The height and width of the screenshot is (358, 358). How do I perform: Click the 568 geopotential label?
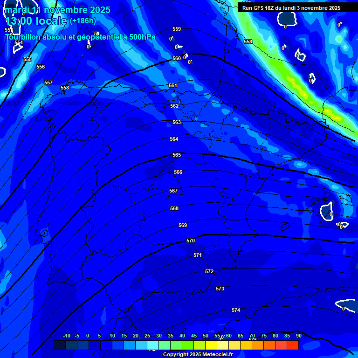pos(174,208)
